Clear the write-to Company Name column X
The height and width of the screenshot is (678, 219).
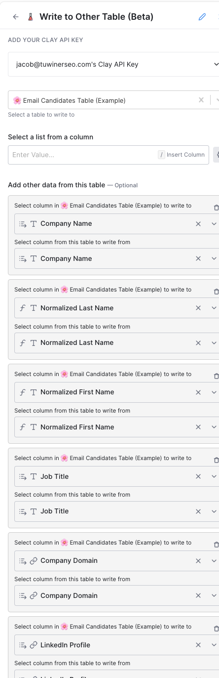[x=198, y=224]
